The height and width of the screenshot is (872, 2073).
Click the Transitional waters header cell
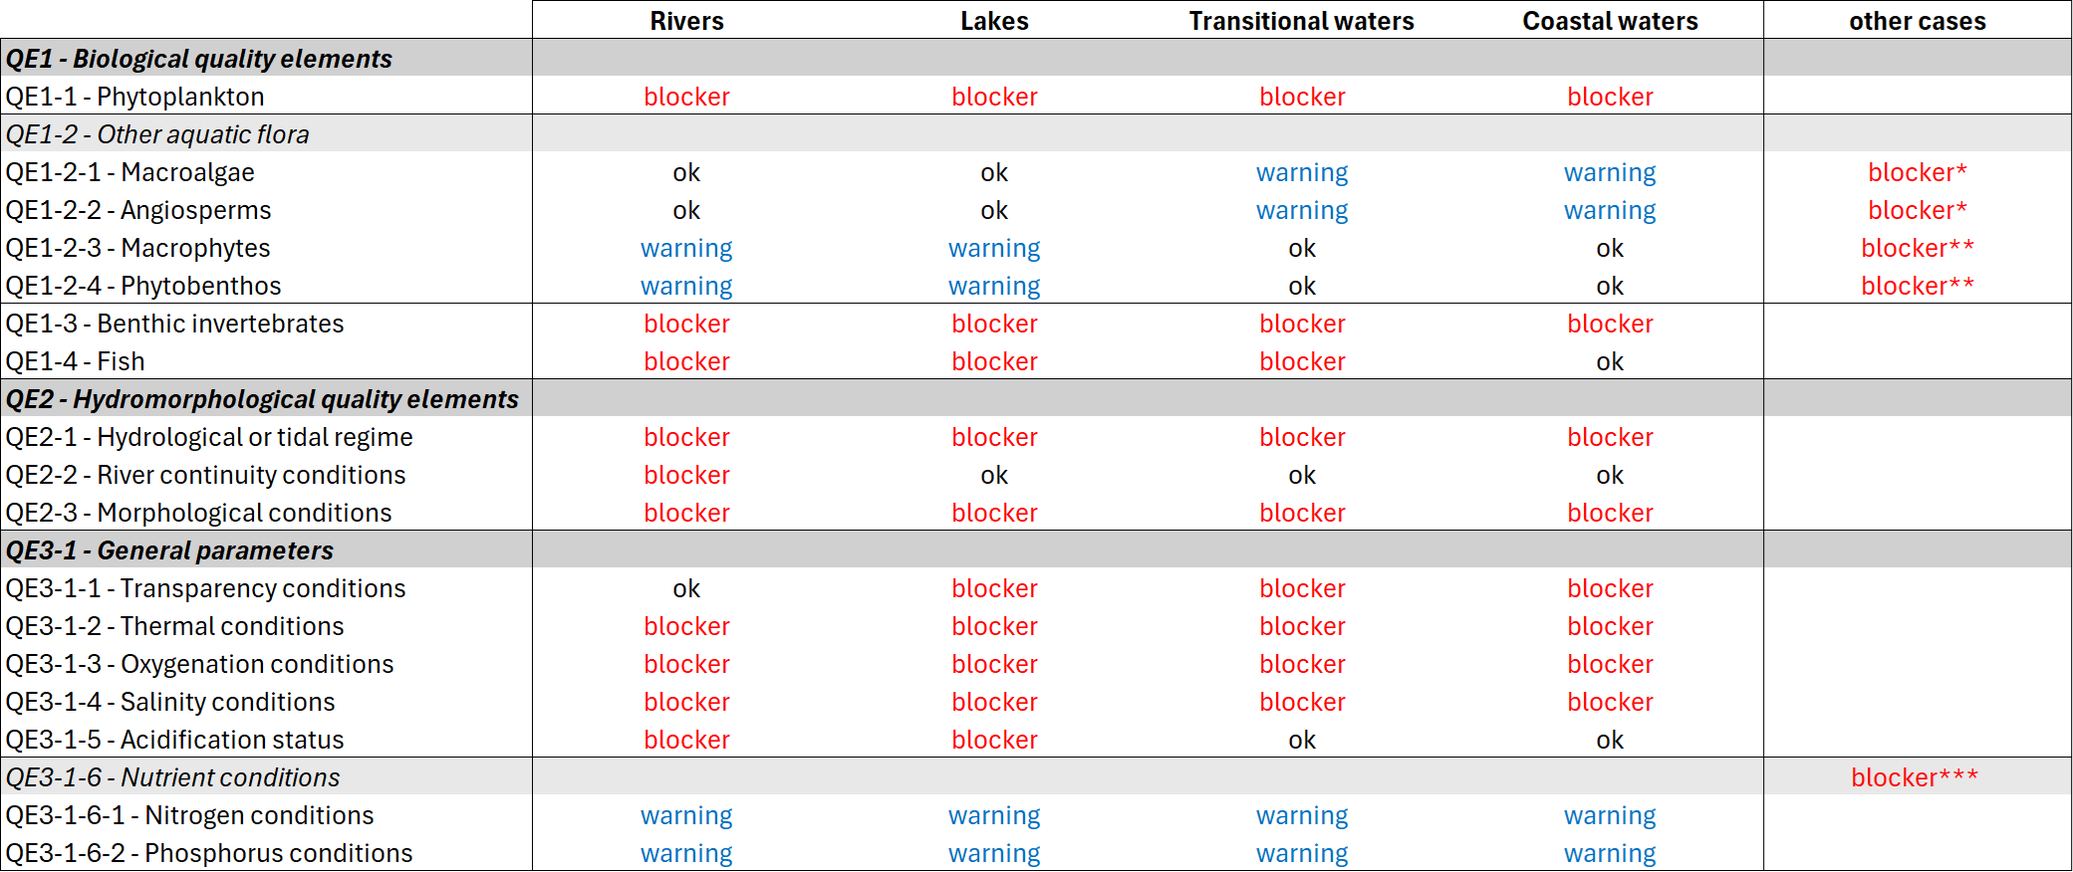pos(1301,21)
